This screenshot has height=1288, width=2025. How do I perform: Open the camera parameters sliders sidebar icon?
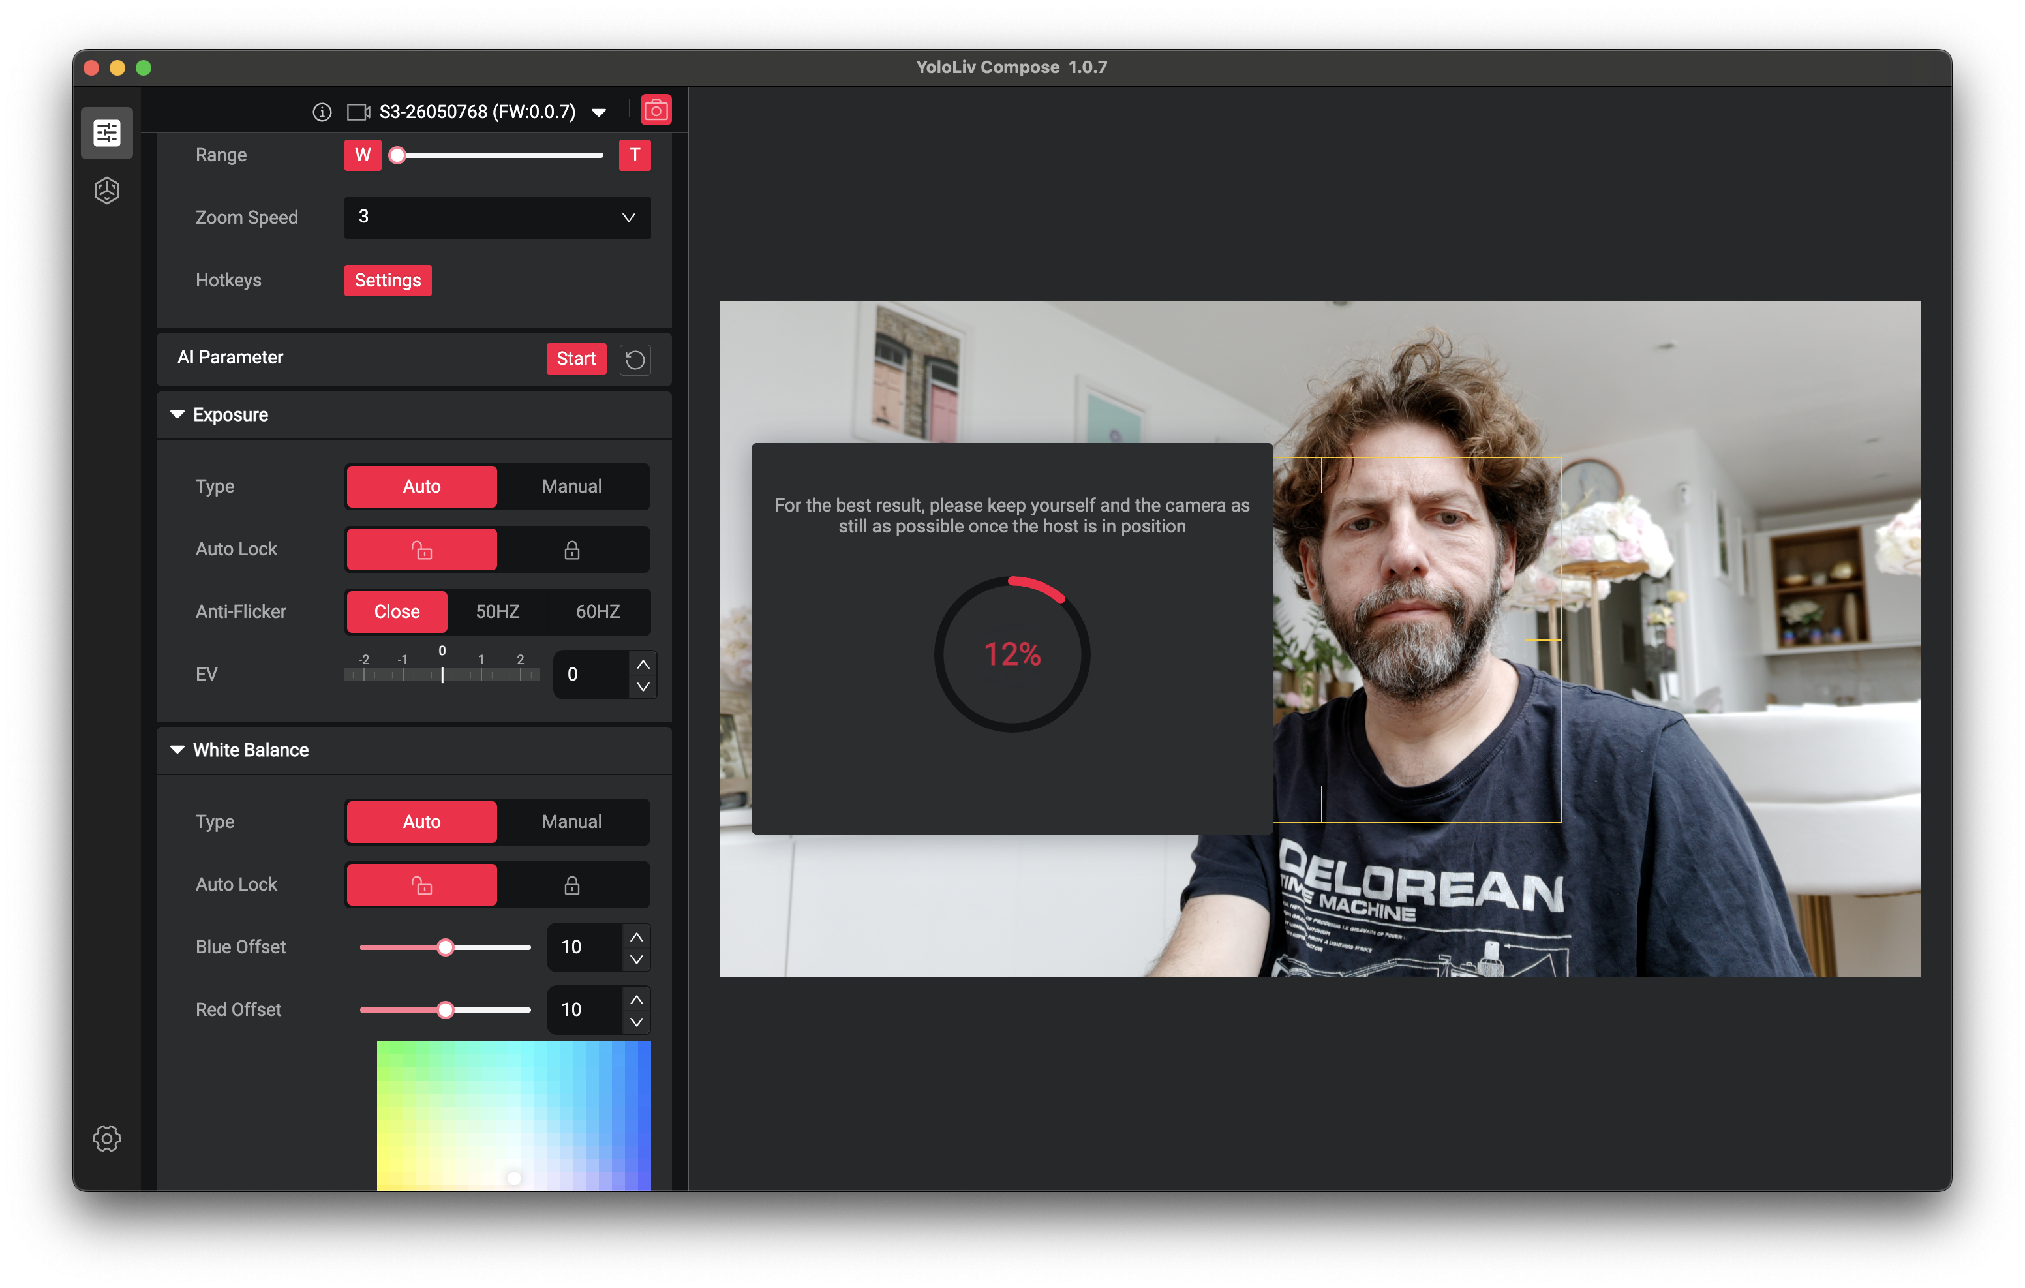(x=107, y=133)
